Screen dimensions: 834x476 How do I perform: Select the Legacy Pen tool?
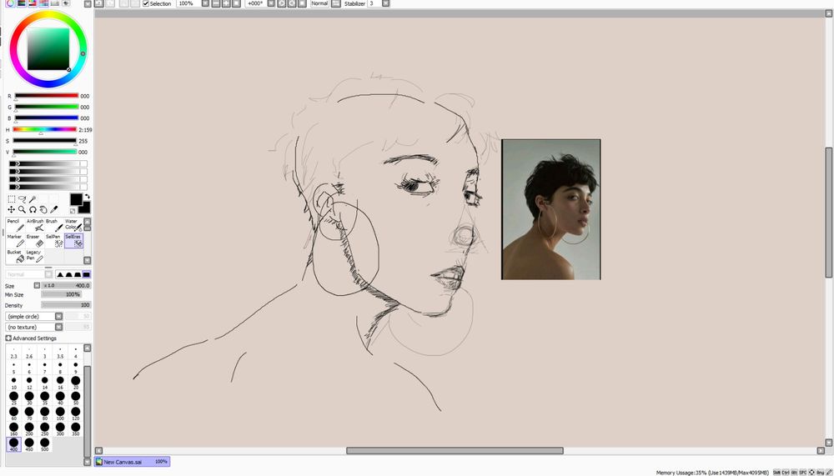coord(35,256)
